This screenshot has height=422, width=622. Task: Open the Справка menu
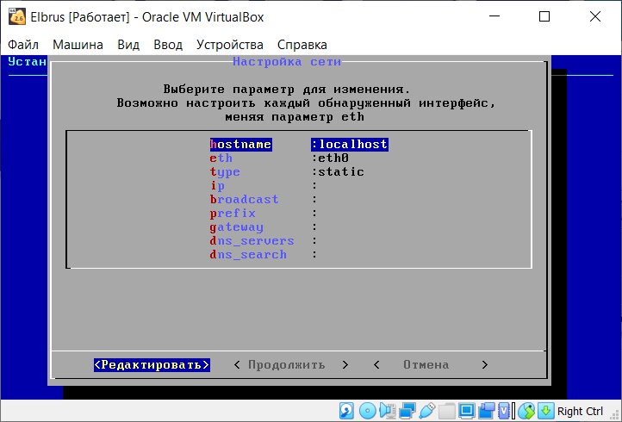point(302,45)
